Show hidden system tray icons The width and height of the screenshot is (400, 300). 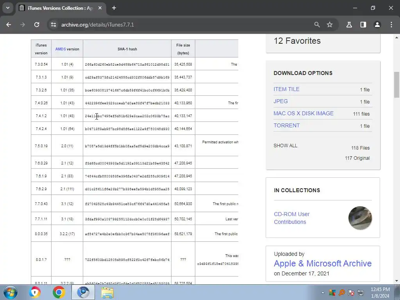click(323, 293)
